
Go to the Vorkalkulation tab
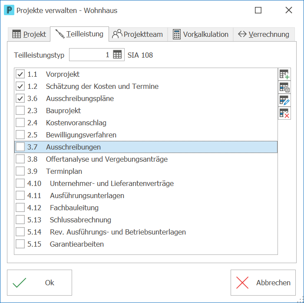(x=201, y=34)
